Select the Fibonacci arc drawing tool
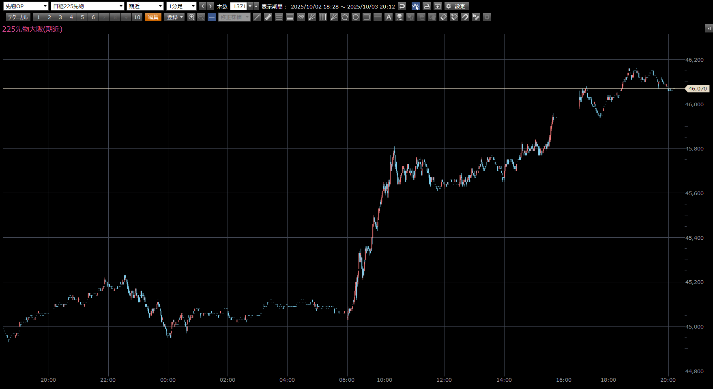The height and width of the screenshot is (389, 713). point(301,17)
